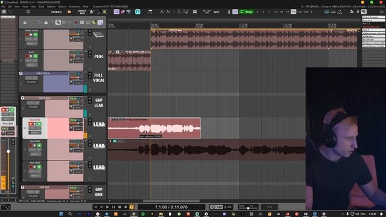Toggle FX button on the GRP LEAD track
Viewport: 386px width, 217px height.
click(73, 99)
